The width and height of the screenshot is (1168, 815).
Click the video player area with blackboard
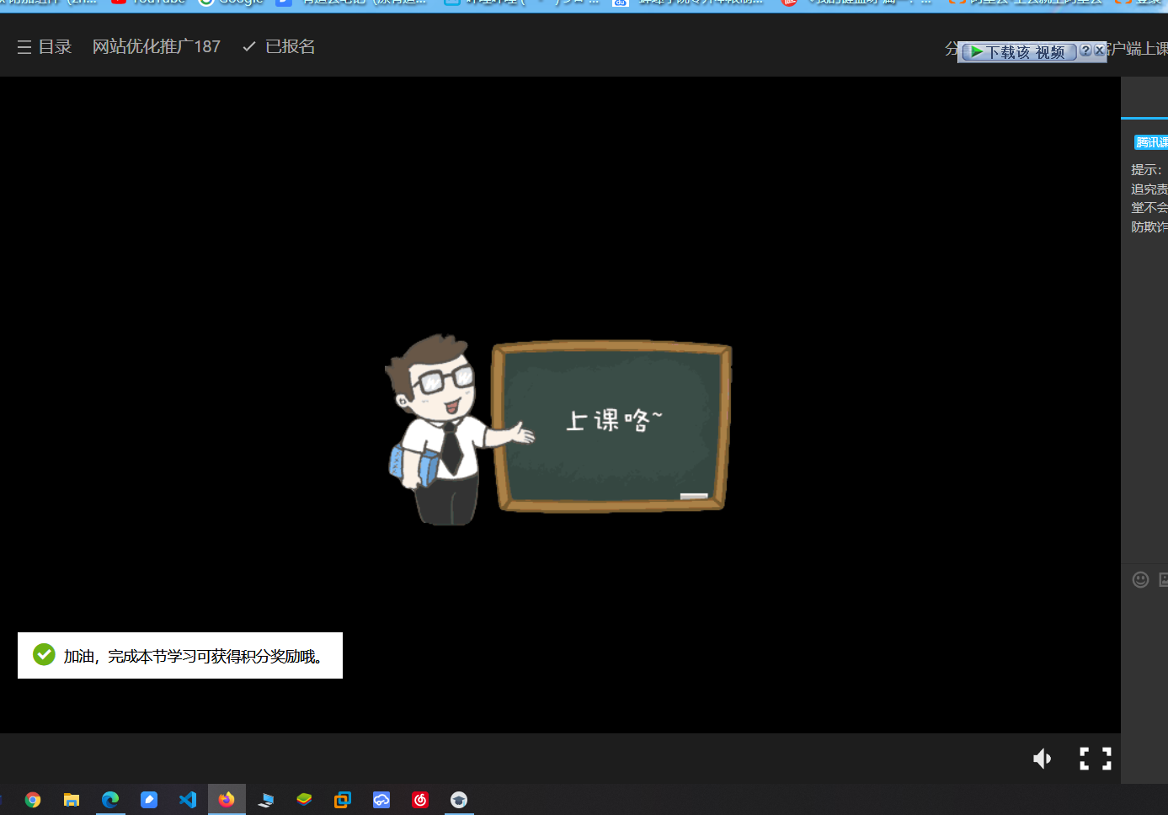click(x=560, y=404)
